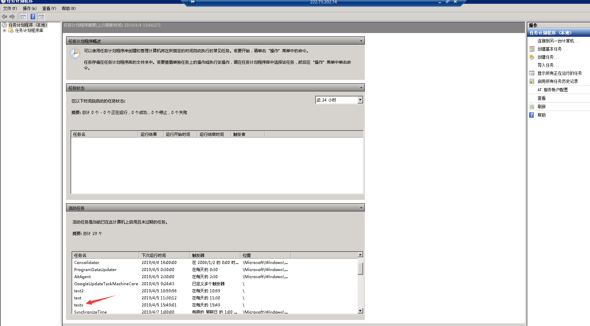Click the Forward arrow toolbar icon

pyautogui.click(x=12, y=17)
